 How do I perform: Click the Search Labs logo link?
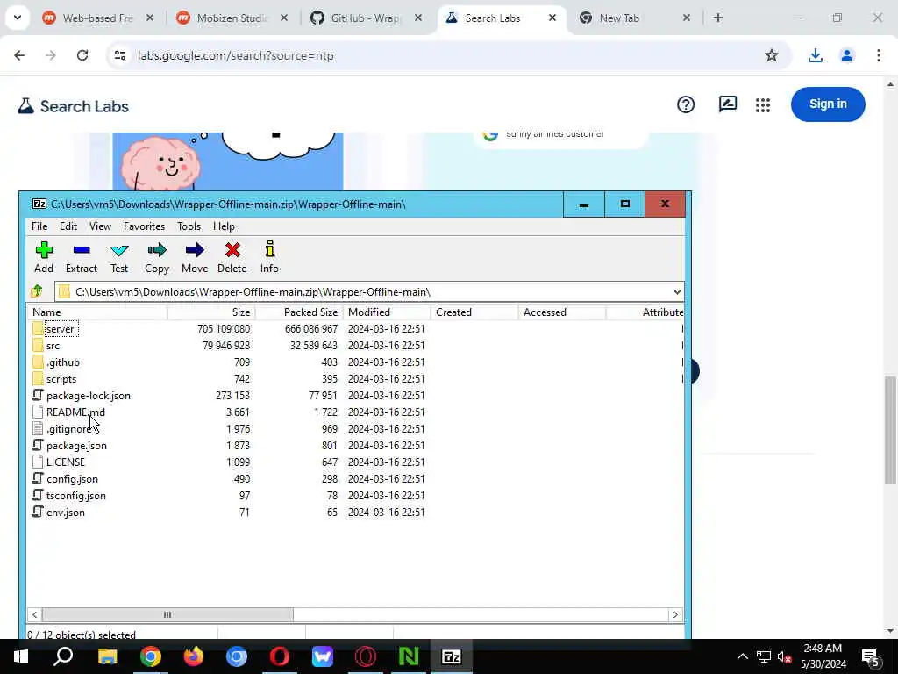73,106
